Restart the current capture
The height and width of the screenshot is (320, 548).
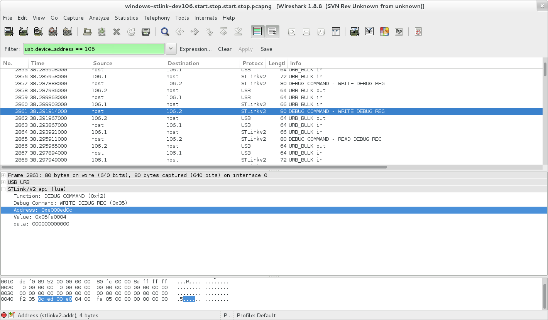click(x=68, y=32)
